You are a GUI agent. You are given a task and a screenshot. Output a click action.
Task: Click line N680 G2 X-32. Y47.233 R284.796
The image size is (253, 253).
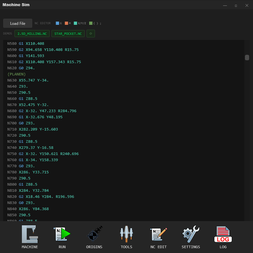pyautogui.click(x=42, y=111)
